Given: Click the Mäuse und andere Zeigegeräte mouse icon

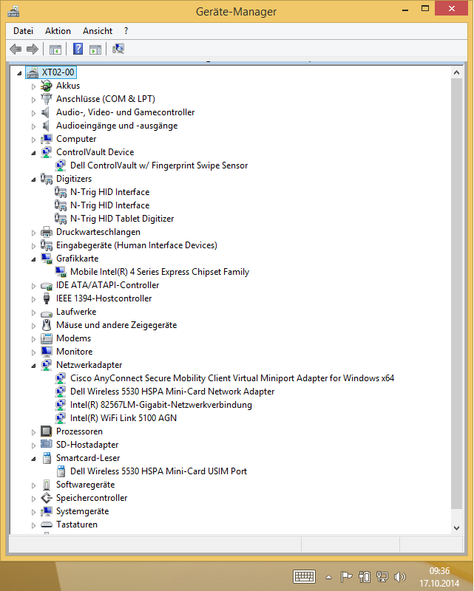Looking at the screenshot, I should pyautogui.click(x=47, y=325).
